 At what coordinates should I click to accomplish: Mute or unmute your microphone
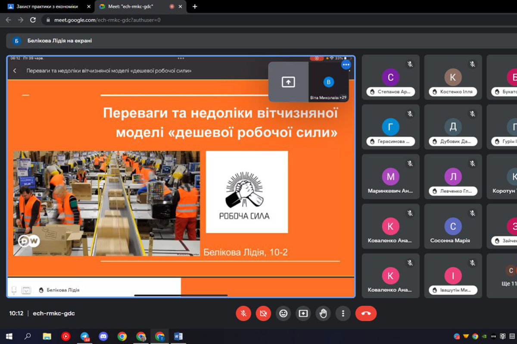tap(243, 313)
